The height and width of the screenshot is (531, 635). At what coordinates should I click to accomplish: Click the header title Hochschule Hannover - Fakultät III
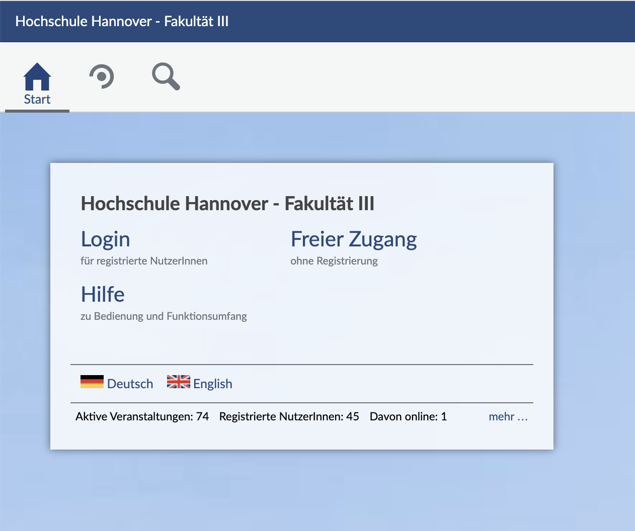[122, 22]
